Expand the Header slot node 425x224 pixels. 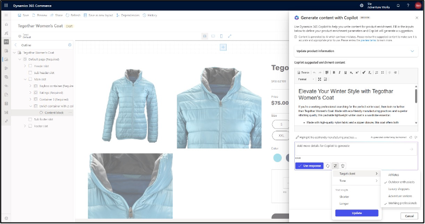[25, 66]
